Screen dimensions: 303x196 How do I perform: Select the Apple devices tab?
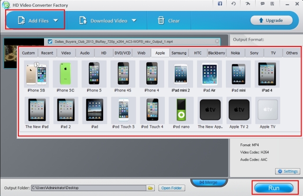(x=160, y=53)
